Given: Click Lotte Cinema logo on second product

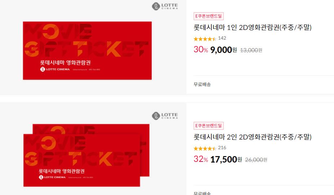Looking at the screenshot, I should [165, 116].
